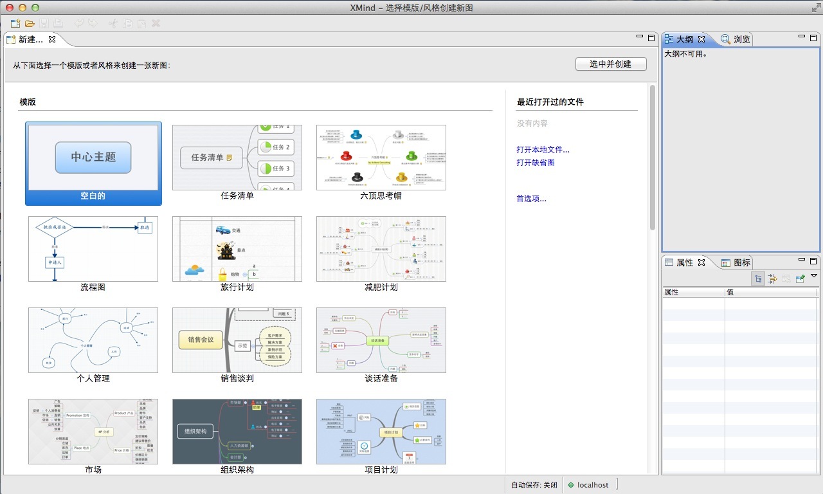
Task: Click the 选中并创建 button
Action: click(x=611, y=64)
